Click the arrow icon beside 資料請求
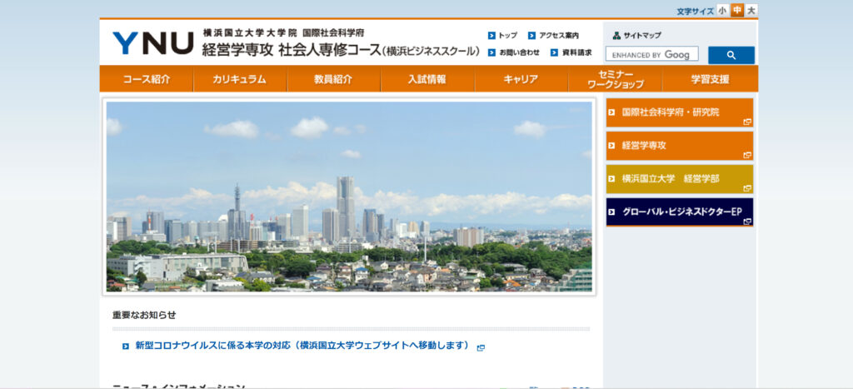 (554, 52)
